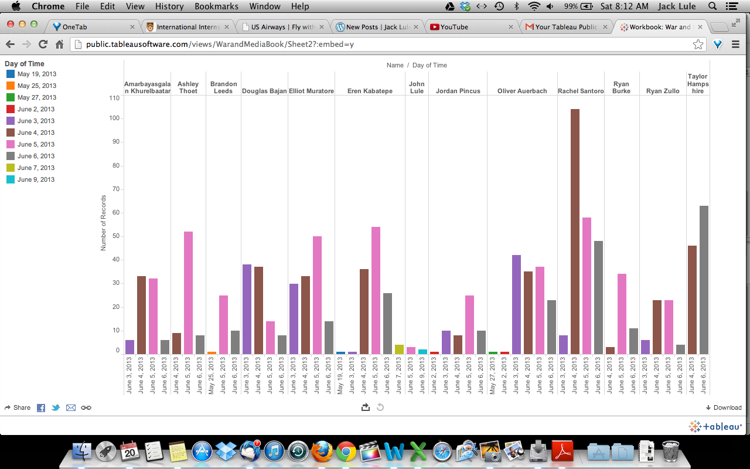This screenshot has height=469, width=750.
Task: Open the Bookmarks menu
Action: coord(216,6)
